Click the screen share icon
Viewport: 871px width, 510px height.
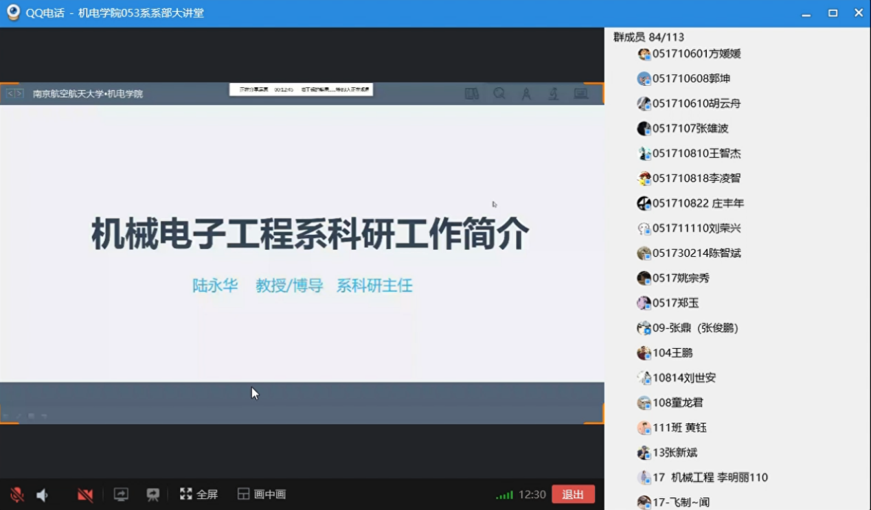[121, 495]
